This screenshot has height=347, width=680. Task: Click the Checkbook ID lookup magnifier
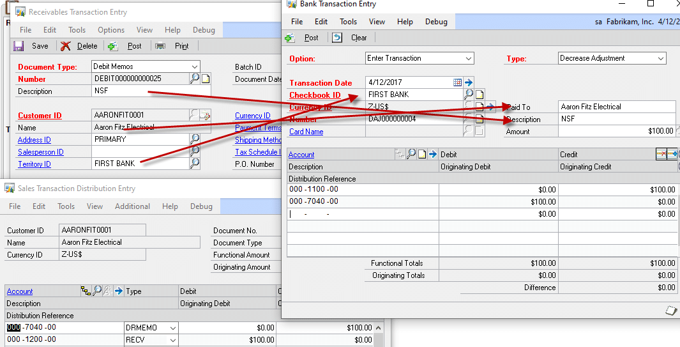469,95
